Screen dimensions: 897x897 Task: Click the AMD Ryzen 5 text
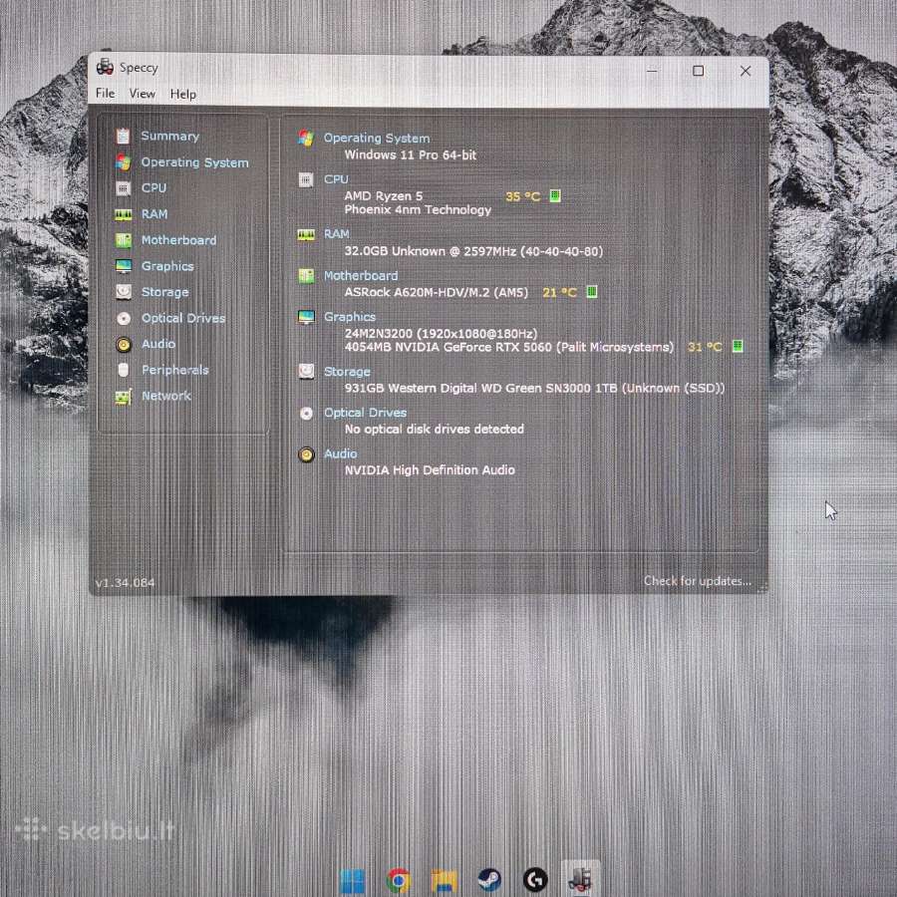[x=384, y=196]
